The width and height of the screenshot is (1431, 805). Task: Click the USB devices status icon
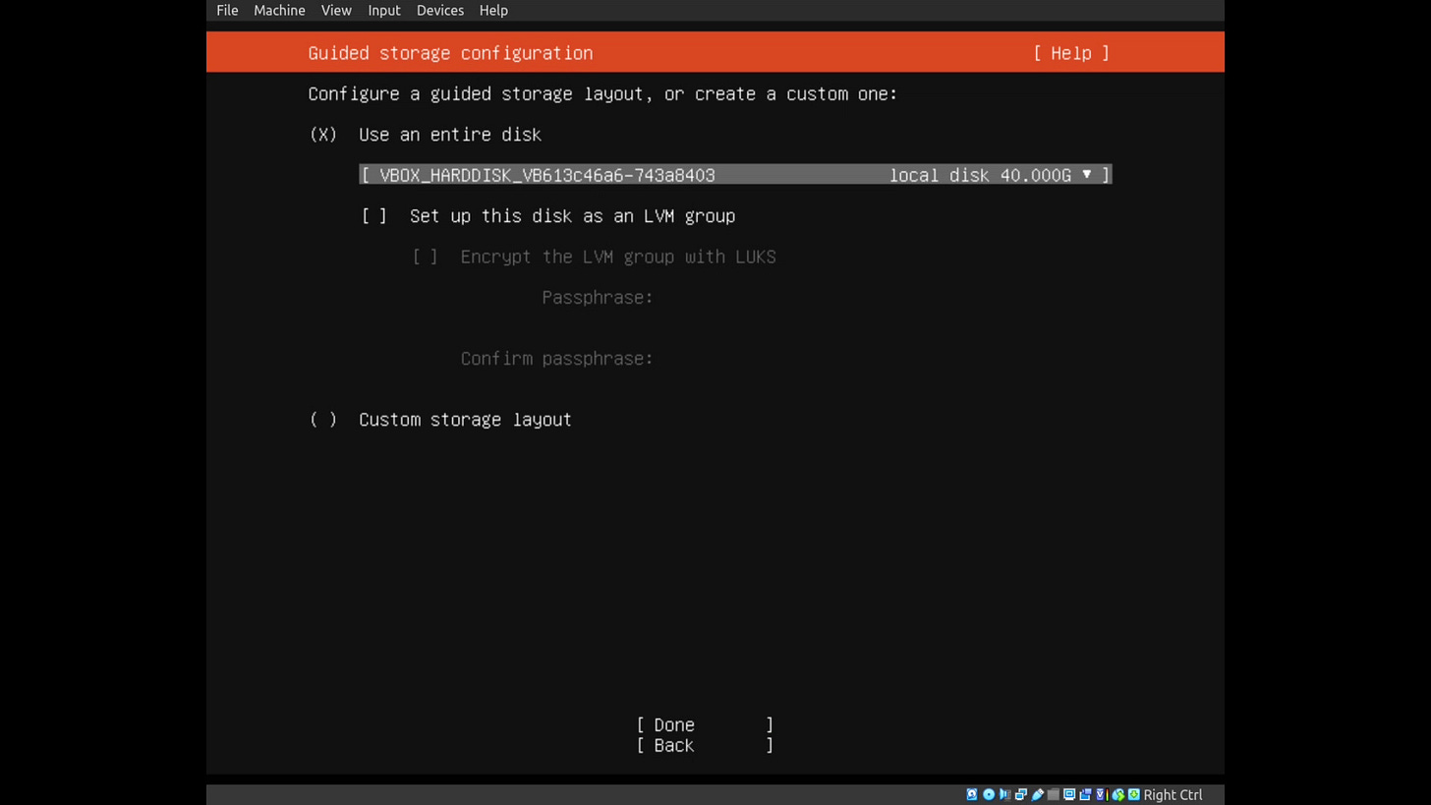point(1038,794)
